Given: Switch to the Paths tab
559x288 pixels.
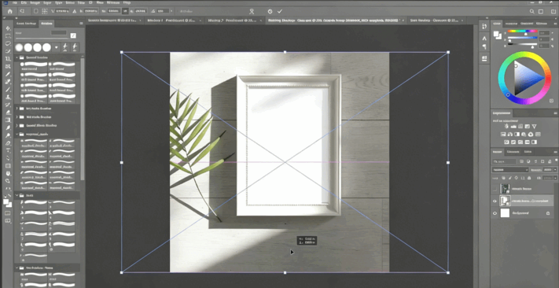Looking at the screenshot, I should 528,152.
